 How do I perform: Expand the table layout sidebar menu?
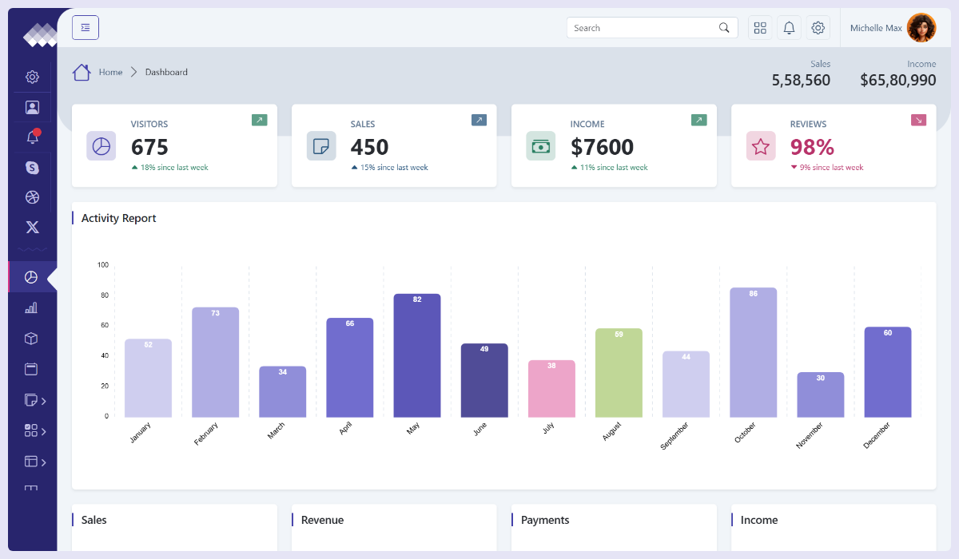[32, 462]
